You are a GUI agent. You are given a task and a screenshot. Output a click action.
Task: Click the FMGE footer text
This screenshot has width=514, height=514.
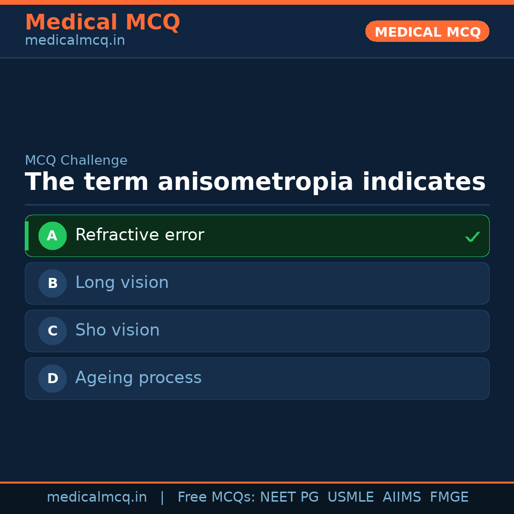click(449, 497)
